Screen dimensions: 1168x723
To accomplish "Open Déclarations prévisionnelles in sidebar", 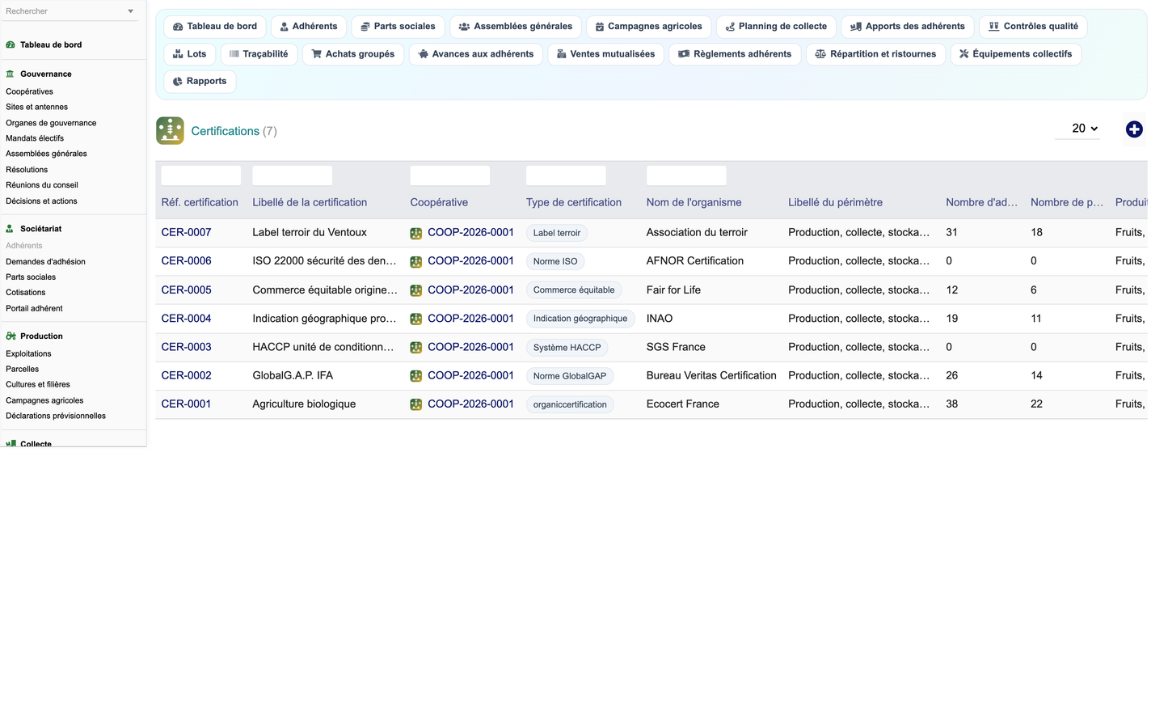I will coord(56,416).
